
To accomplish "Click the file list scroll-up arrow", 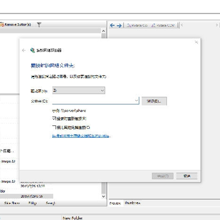I will (x=103, y=31).
